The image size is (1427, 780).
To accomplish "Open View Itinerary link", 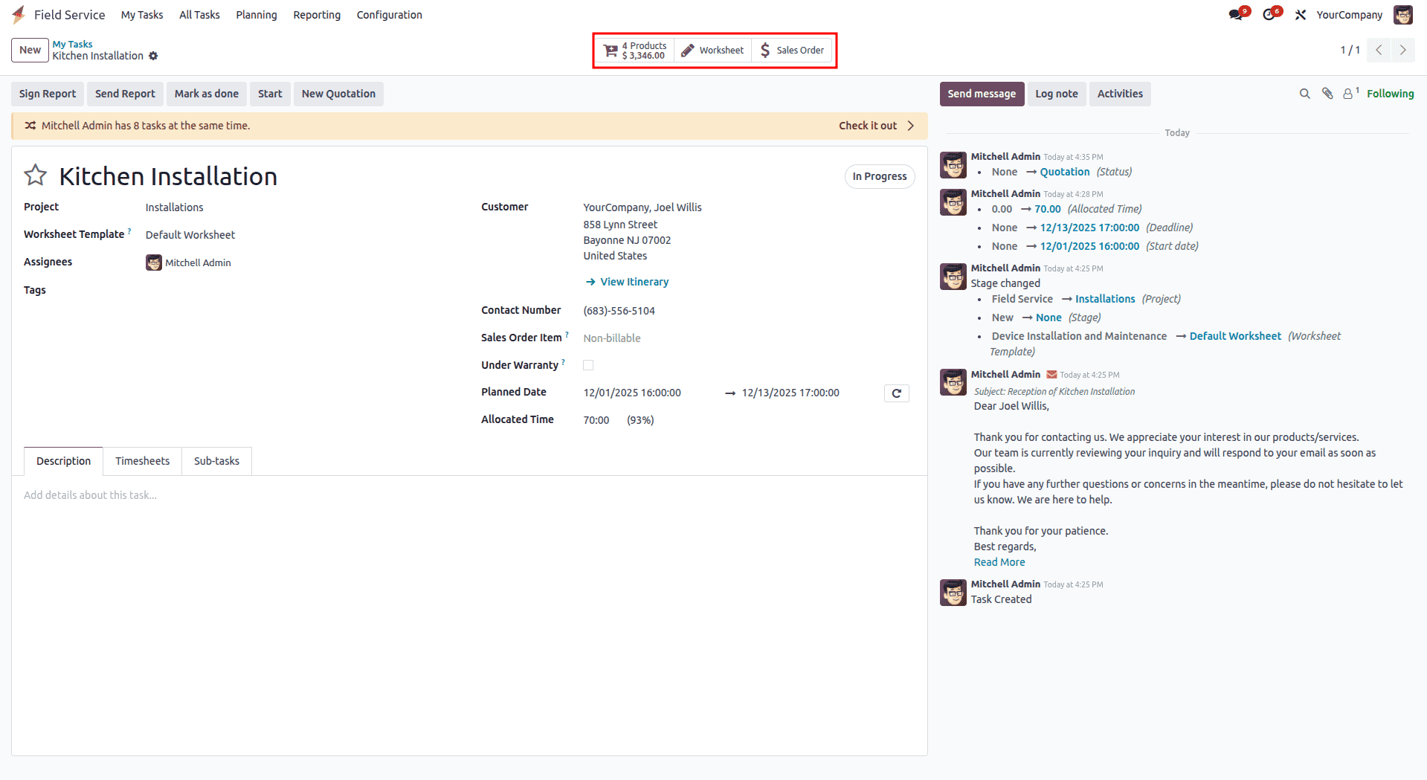I will pyautogui.click(x=633, y=282).
